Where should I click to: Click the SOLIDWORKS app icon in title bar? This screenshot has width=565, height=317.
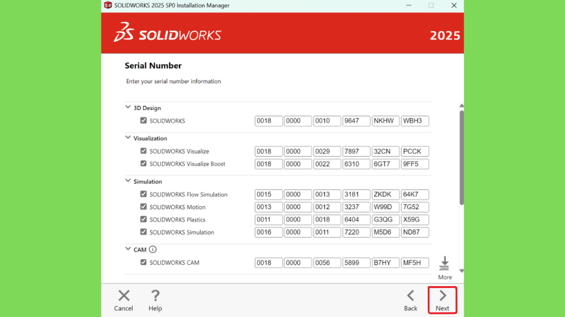pos(108,6)
